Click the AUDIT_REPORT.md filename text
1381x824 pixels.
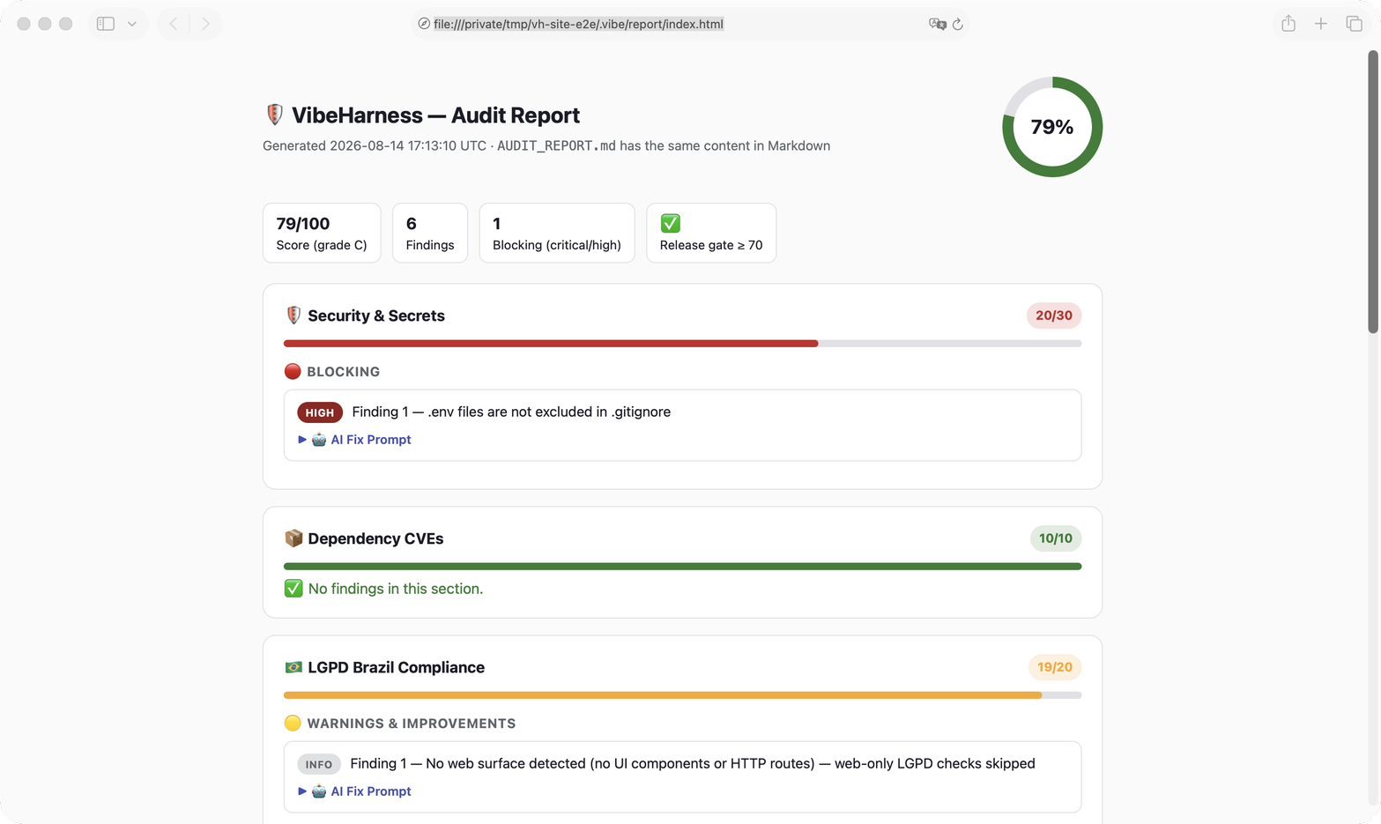click(556, 146)
